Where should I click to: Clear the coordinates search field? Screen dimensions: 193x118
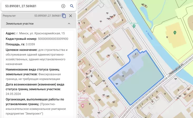tap(63, 6)
